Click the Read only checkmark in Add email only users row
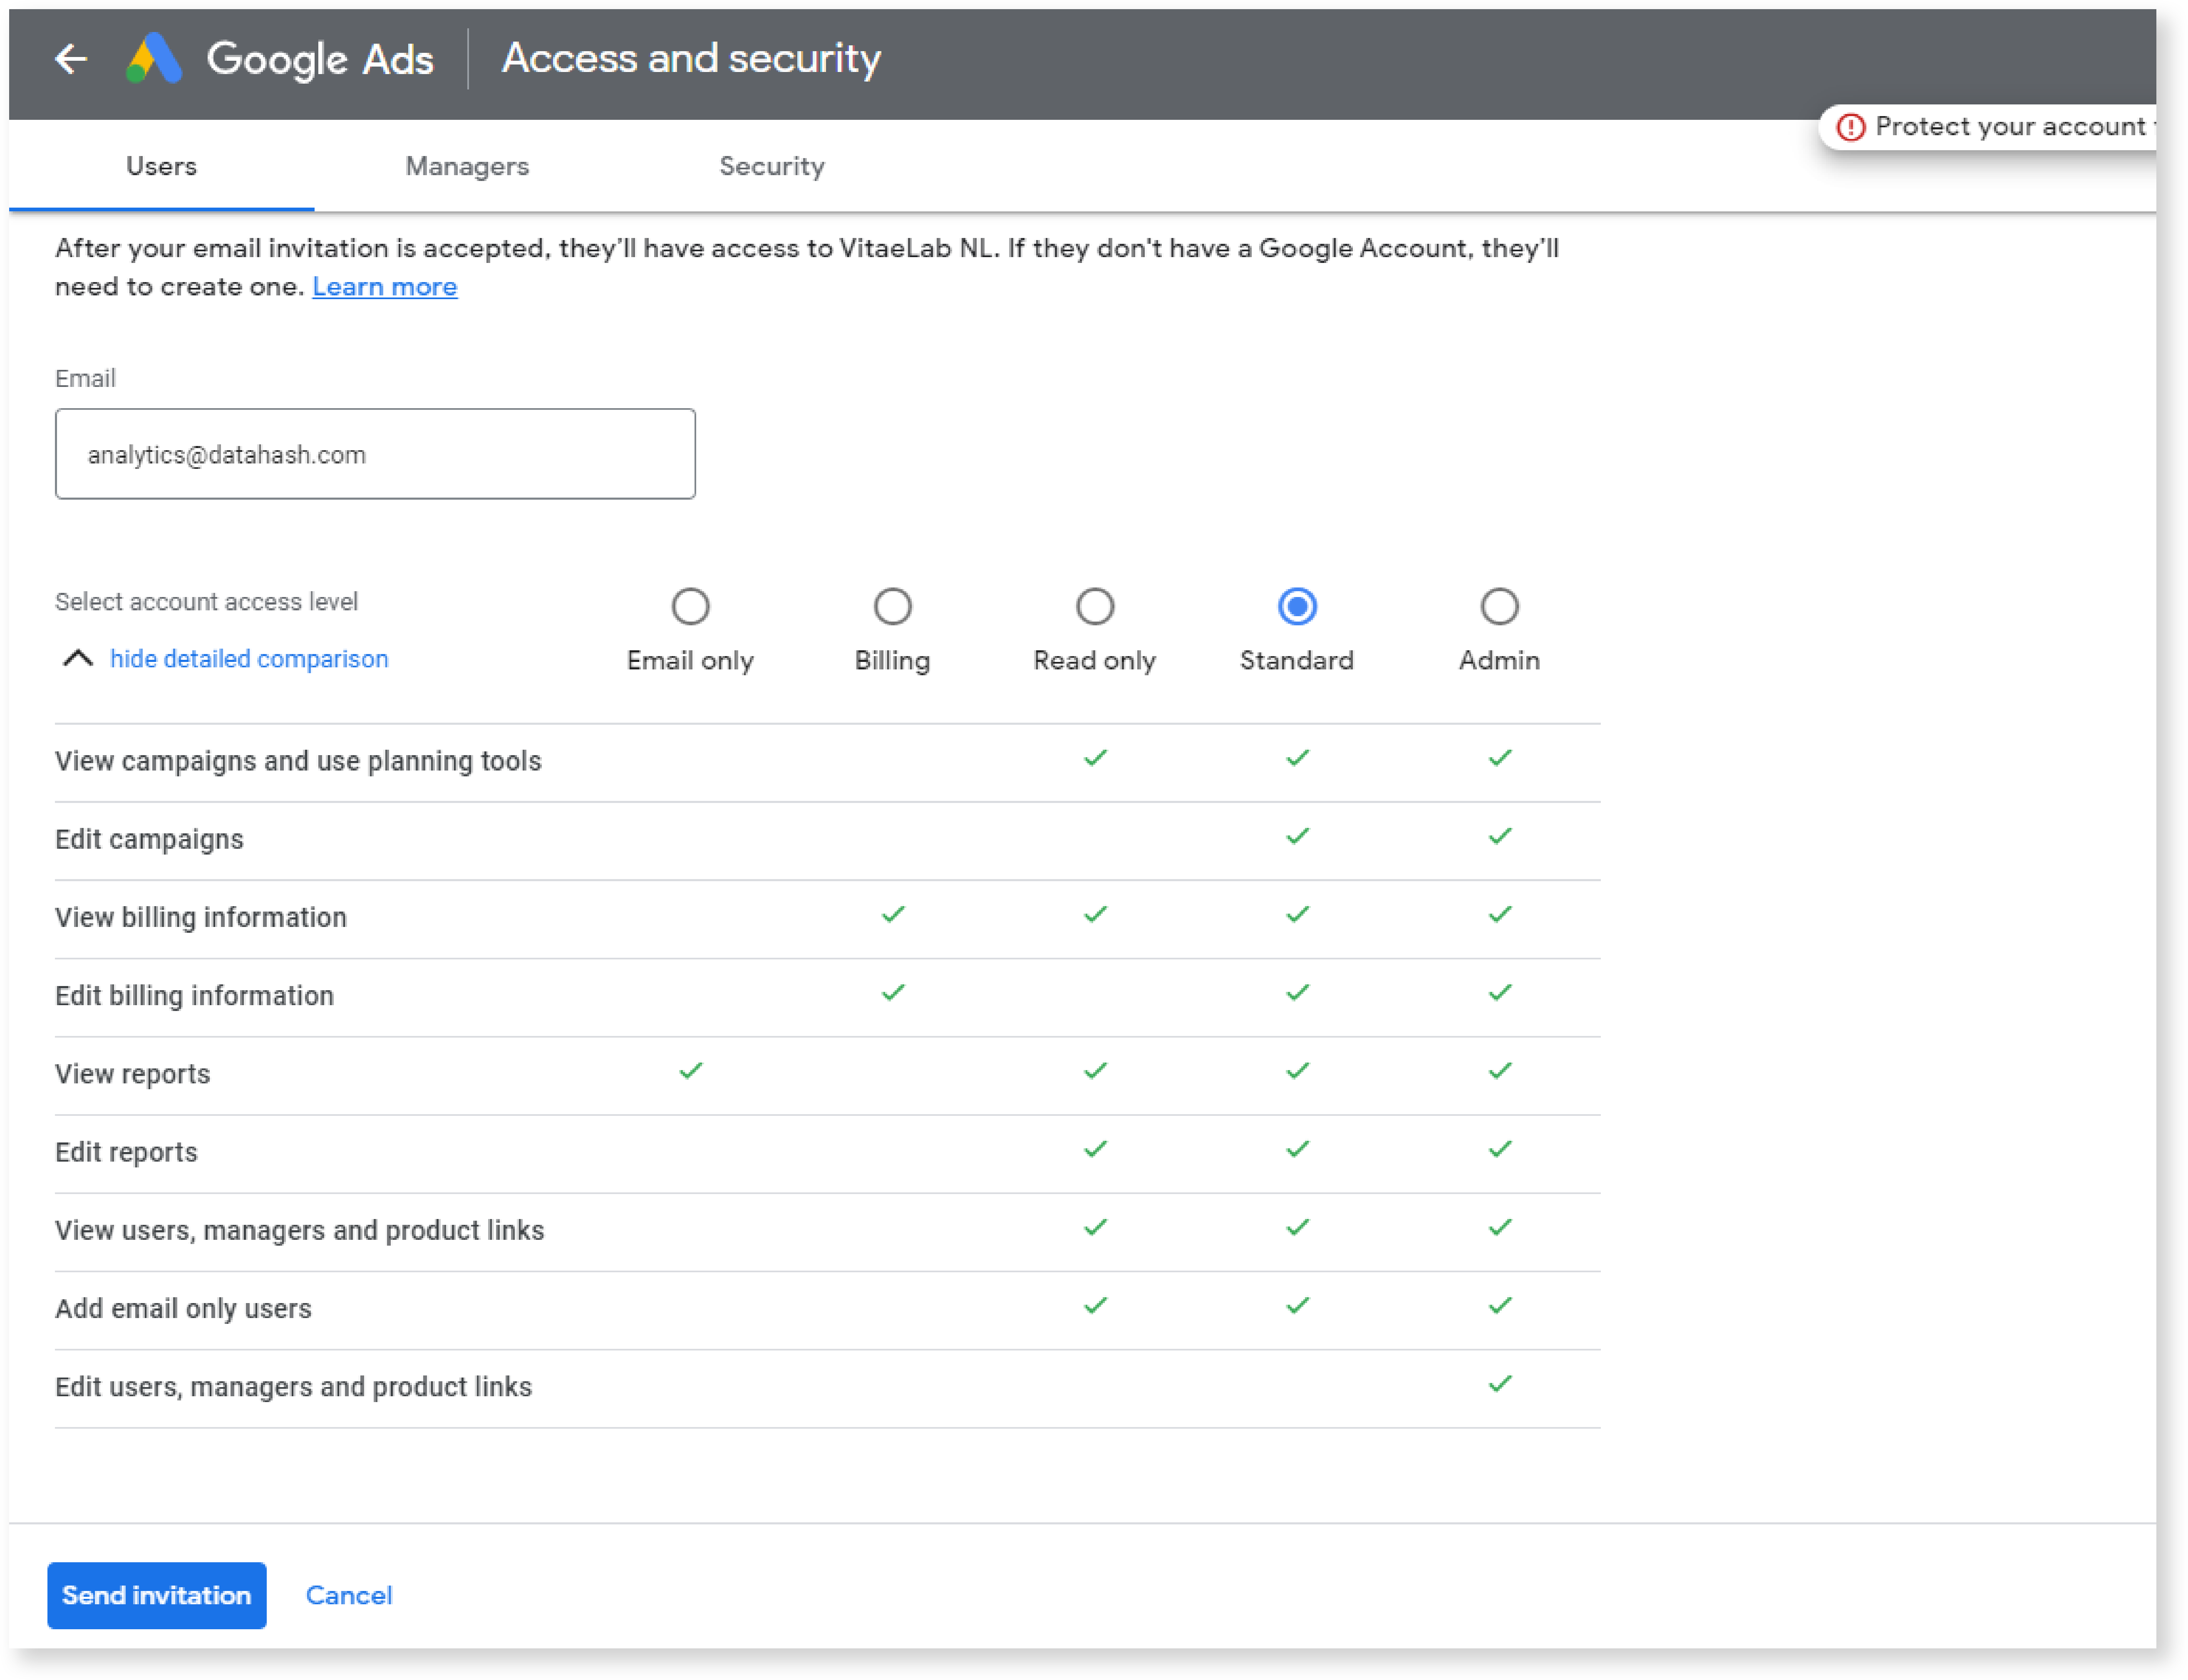The height and width of the screenshot is (1680, 2188). pos(1094,1305)
